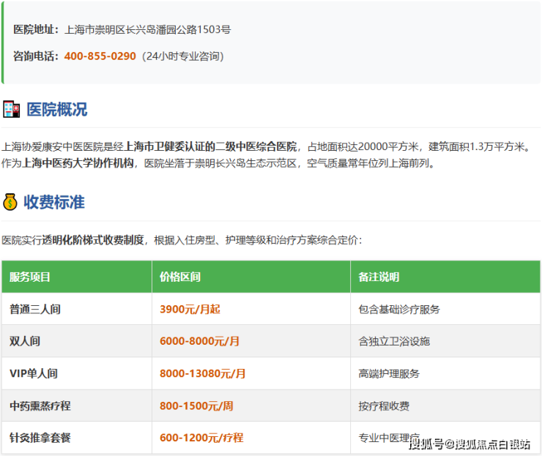Viewport: 542px width, 456px height.
Task: Click the money bag icon beside 收费标准
Action: click(10, 202)
